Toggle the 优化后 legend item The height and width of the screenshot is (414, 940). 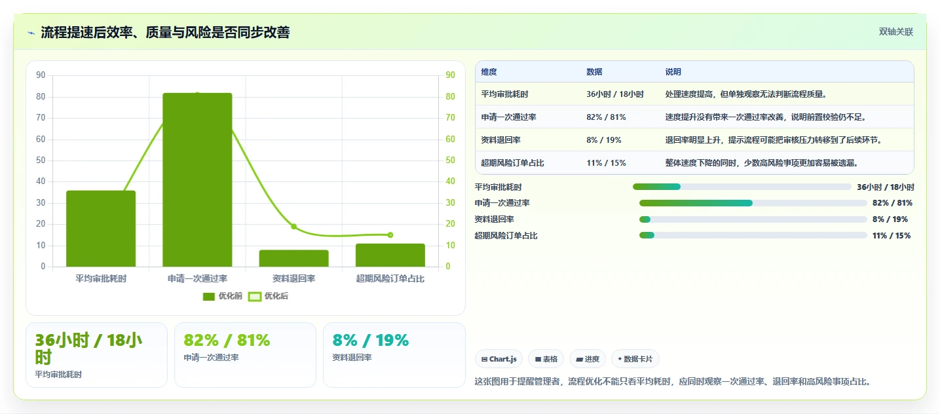click(269, 296)
